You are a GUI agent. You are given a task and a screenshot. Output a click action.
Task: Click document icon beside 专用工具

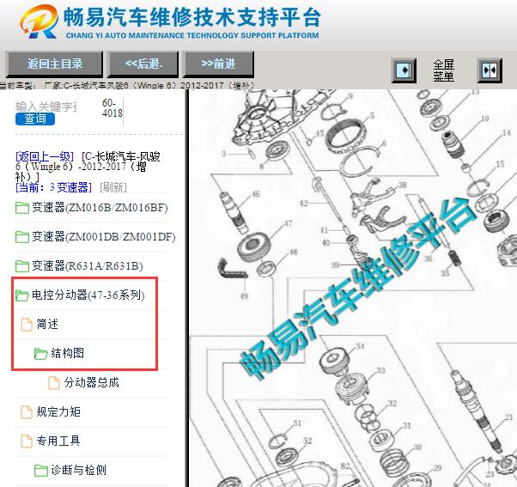click(27, 441)
